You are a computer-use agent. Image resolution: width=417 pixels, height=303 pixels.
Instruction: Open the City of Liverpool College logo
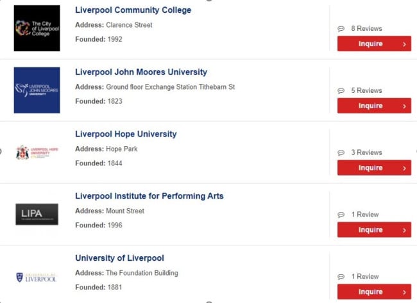pos(37,28)
